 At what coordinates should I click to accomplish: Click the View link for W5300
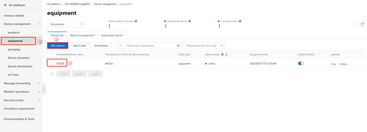(334, 64)
